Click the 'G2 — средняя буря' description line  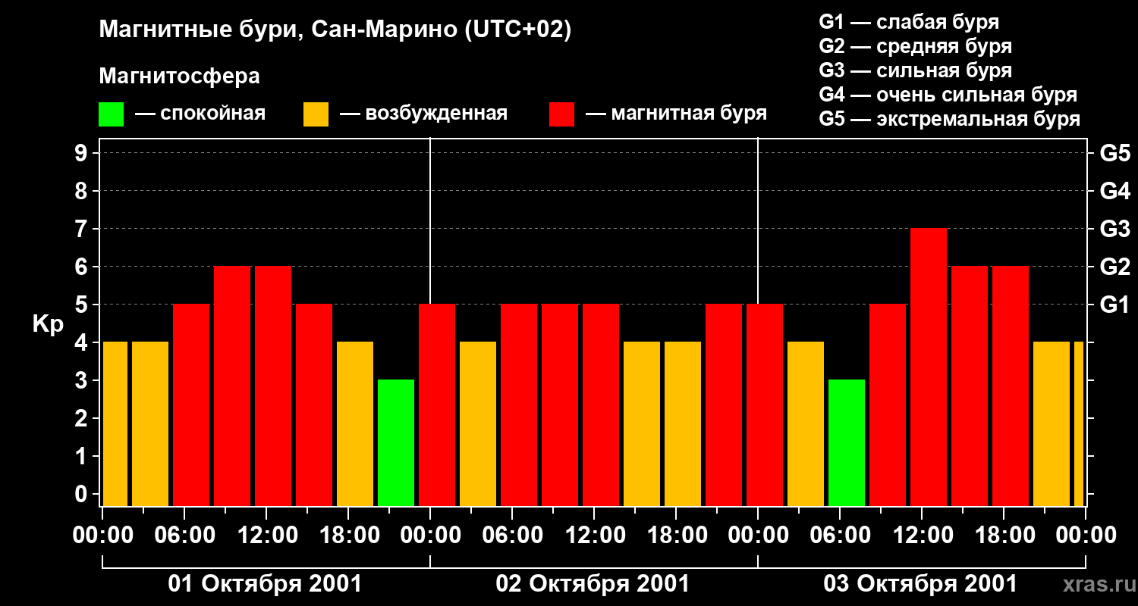[915, 46]
